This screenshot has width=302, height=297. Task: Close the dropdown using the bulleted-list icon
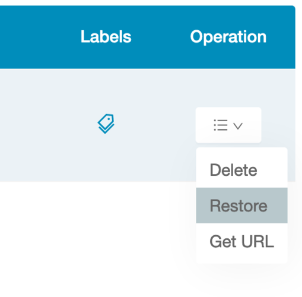point(221,125)
